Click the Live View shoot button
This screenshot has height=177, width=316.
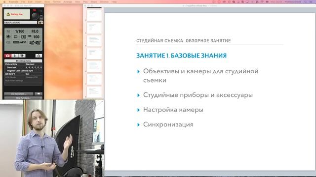click(19, 94)
